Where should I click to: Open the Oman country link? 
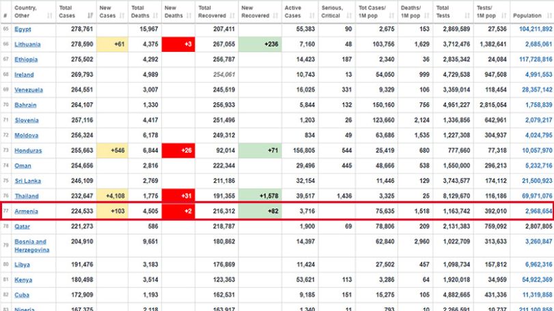pos(23,166)
